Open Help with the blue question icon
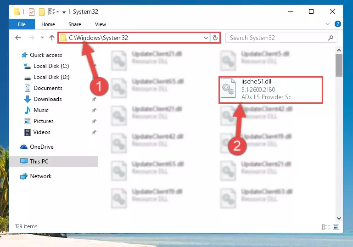 338,24
